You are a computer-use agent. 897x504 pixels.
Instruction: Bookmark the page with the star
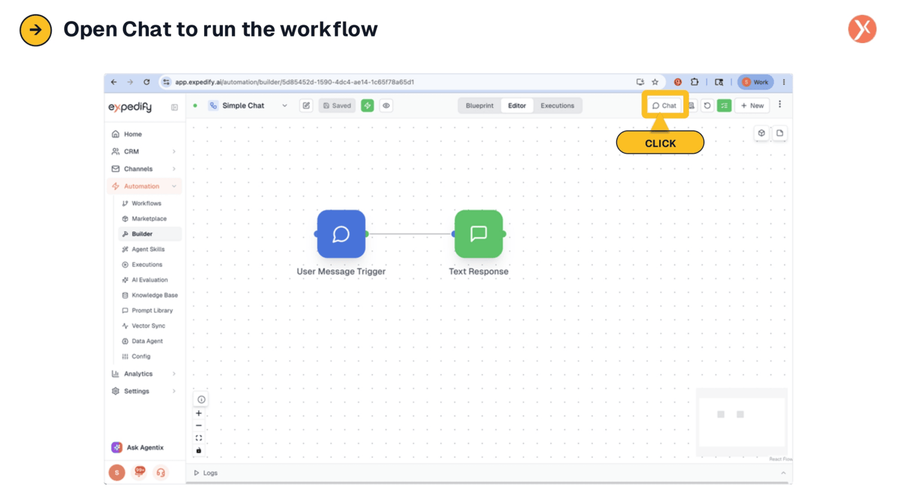(655, 82)
